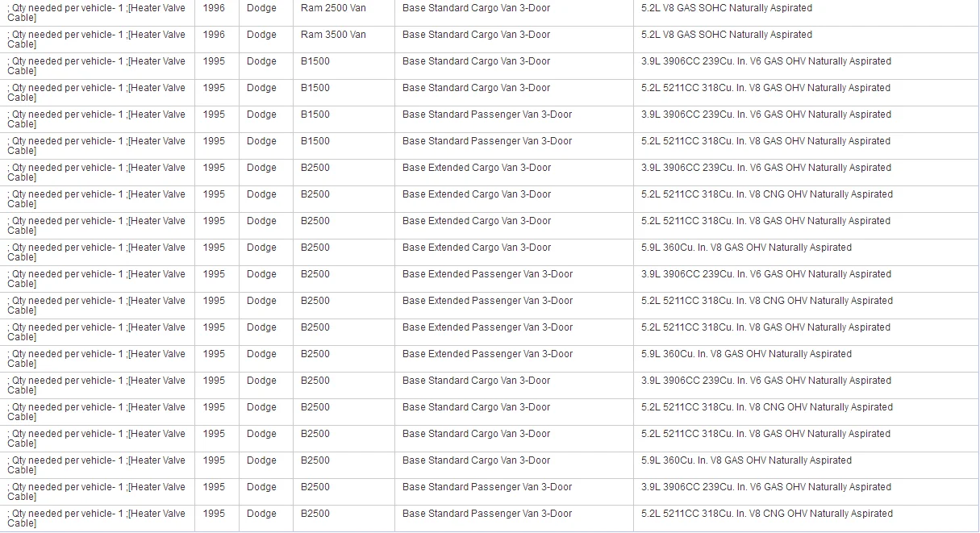
Task: Select 3.9L V6 engine in B1500 Standard Passenger row
Action: 766,115
